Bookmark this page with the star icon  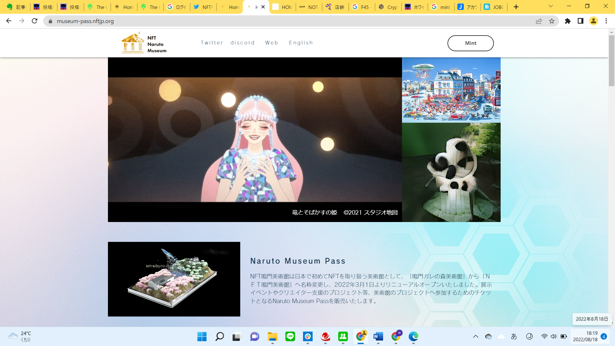click(x=552, y=21)
